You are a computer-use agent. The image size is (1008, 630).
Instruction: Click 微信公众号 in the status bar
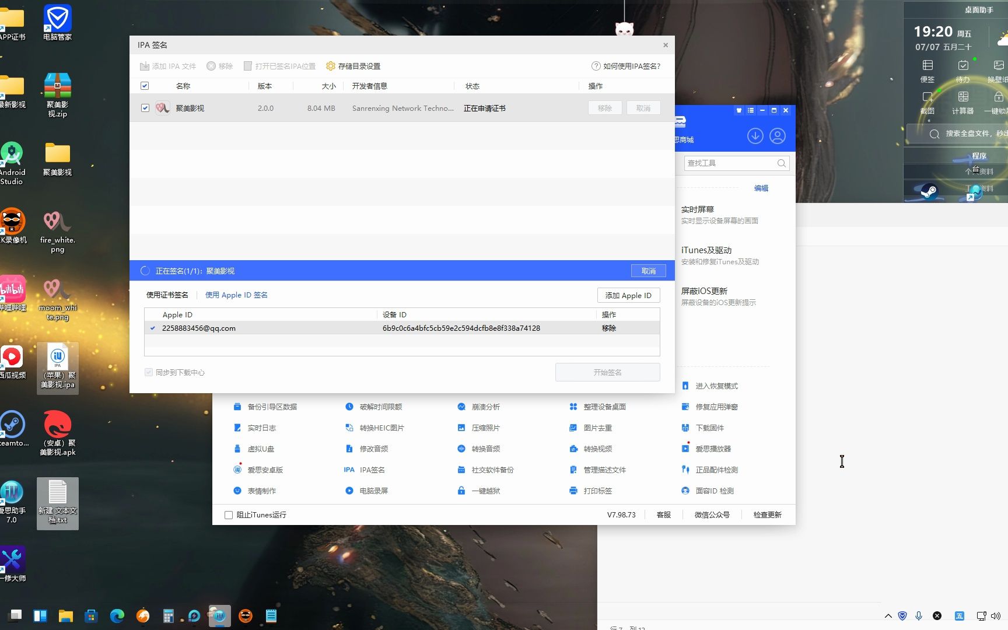(x=712, y=515)
